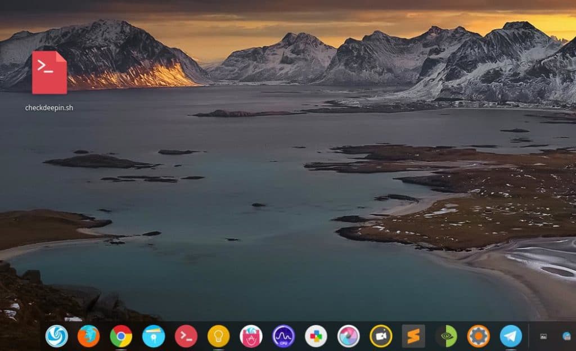The image size is (576, 351).
Task: Select the checkdeepin.sh script file icon
Action: tap(49, 73)
